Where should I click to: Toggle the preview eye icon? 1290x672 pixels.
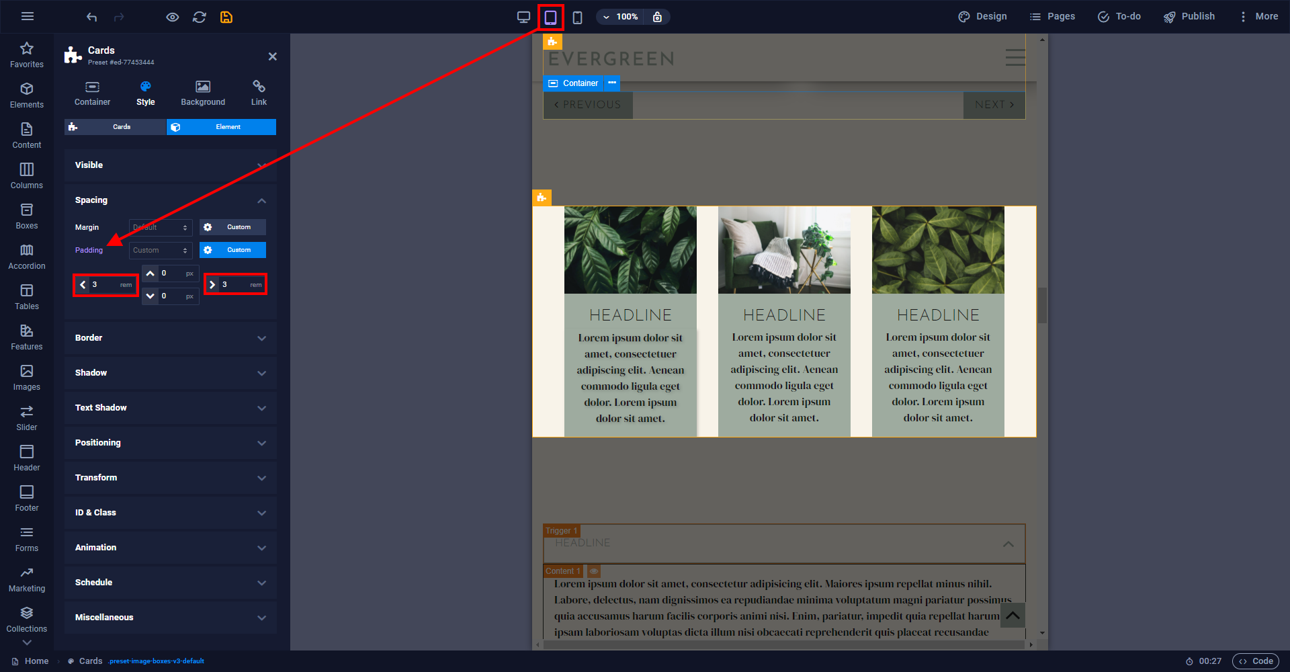click(173, 17)
